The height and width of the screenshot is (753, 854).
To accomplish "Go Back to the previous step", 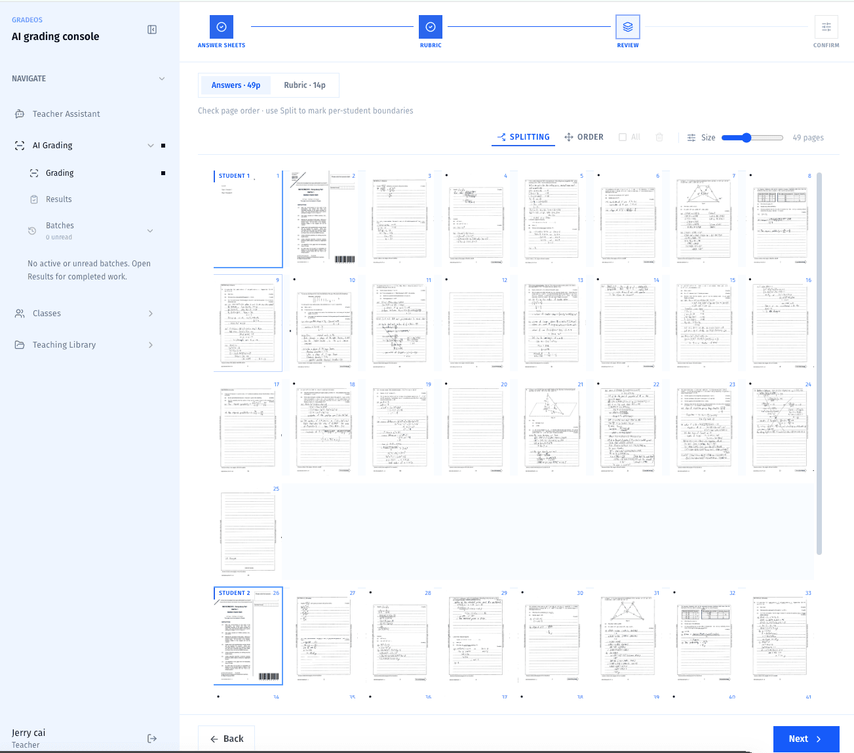I will (x=226, y=739).
